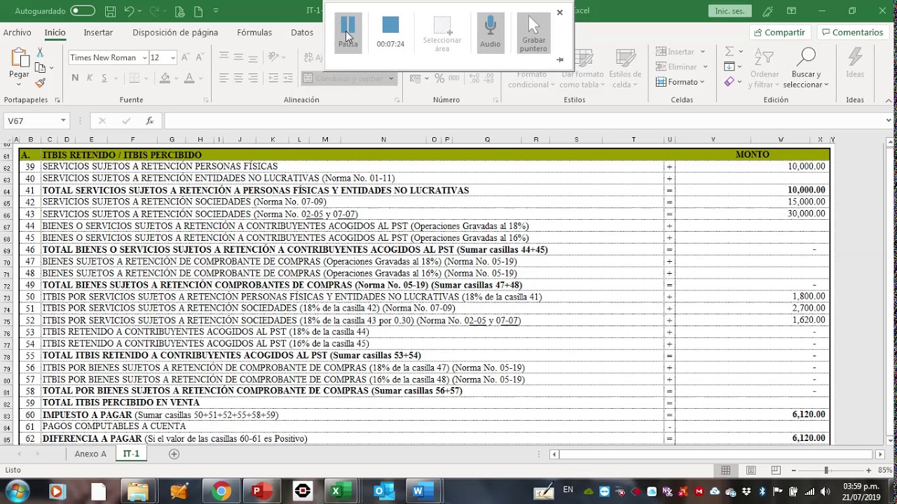Click the Insert Function fx icon

[149, 121]
